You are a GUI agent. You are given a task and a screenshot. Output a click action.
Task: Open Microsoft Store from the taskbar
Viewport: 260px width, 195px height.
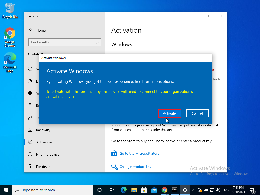[144, 190]
